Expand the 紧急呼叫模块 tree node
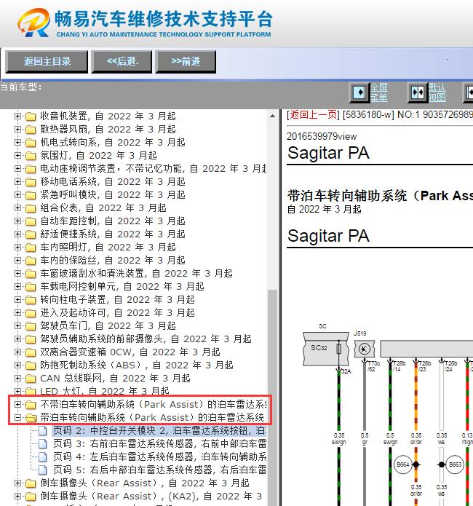Image resolution: width=473 pixels, height=506 pixels. coord(17,195)
